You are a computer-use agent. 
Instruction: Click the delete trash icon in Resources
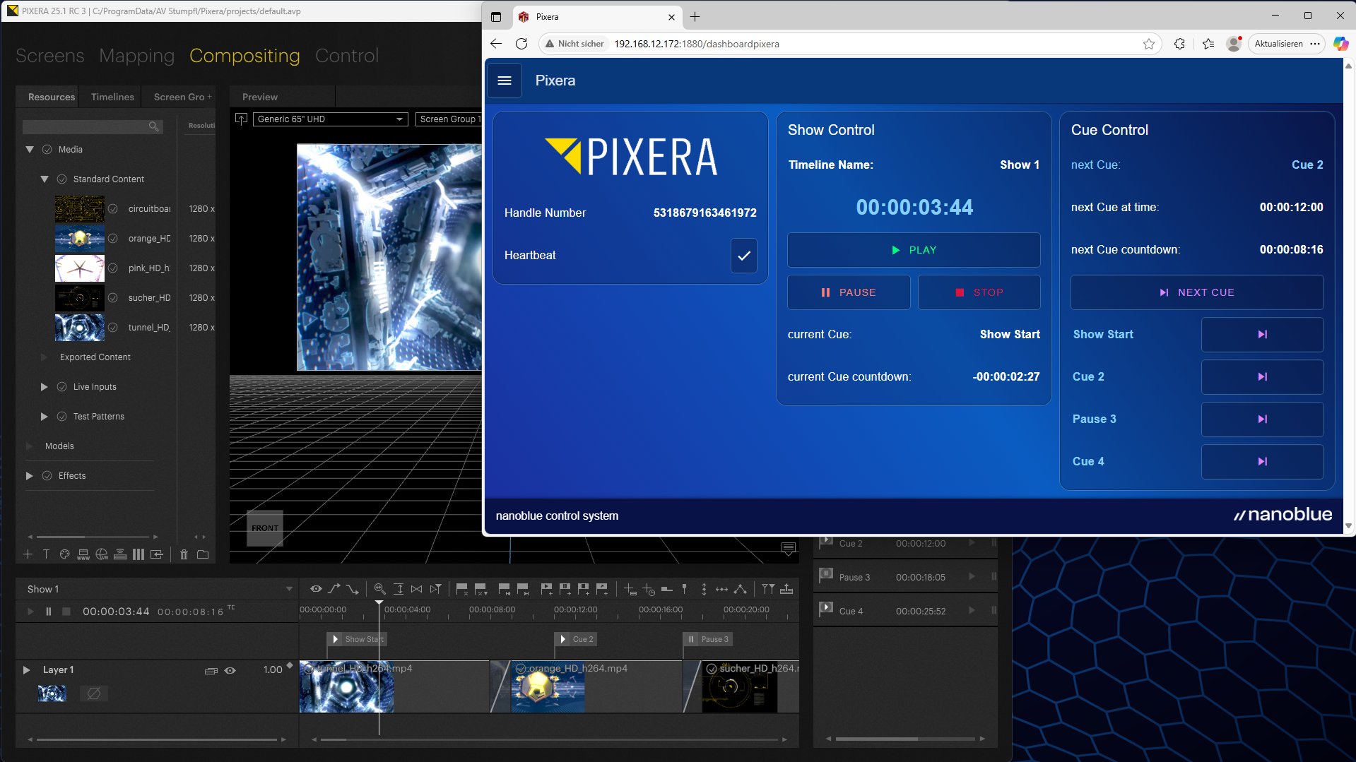[184, 554]
